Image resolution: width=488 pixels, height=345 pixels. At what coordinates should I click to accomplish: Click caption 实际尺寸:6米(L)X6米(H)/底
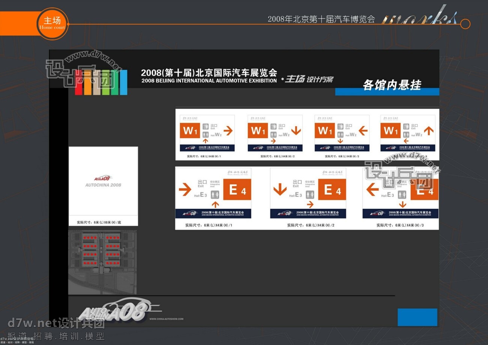[99, 222]
